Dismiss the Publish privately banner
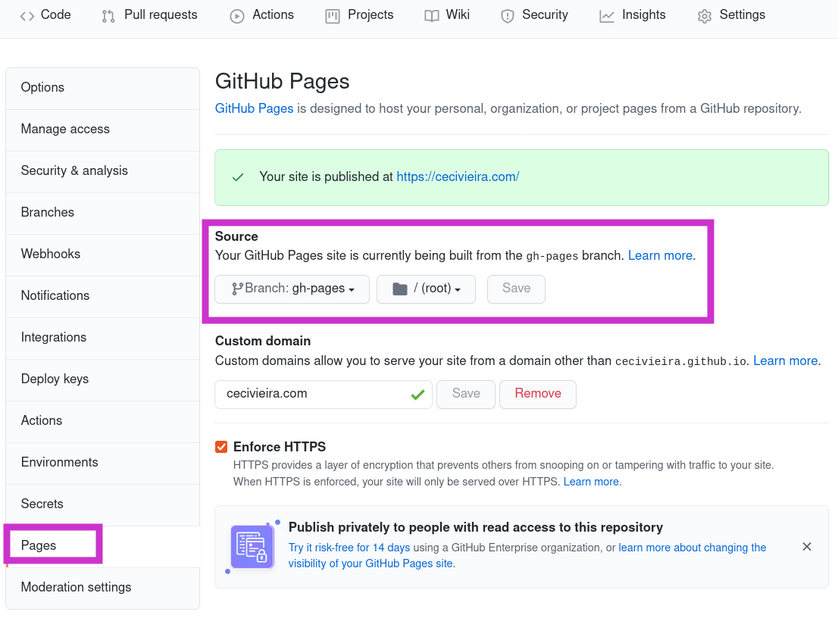Screen dimensions: 838x618 (x=807, y=546)
